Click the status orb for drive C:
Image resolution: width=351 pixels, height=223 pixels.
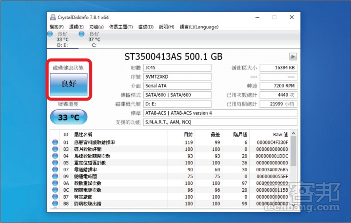pyautogui.click(x=81, y=34)
